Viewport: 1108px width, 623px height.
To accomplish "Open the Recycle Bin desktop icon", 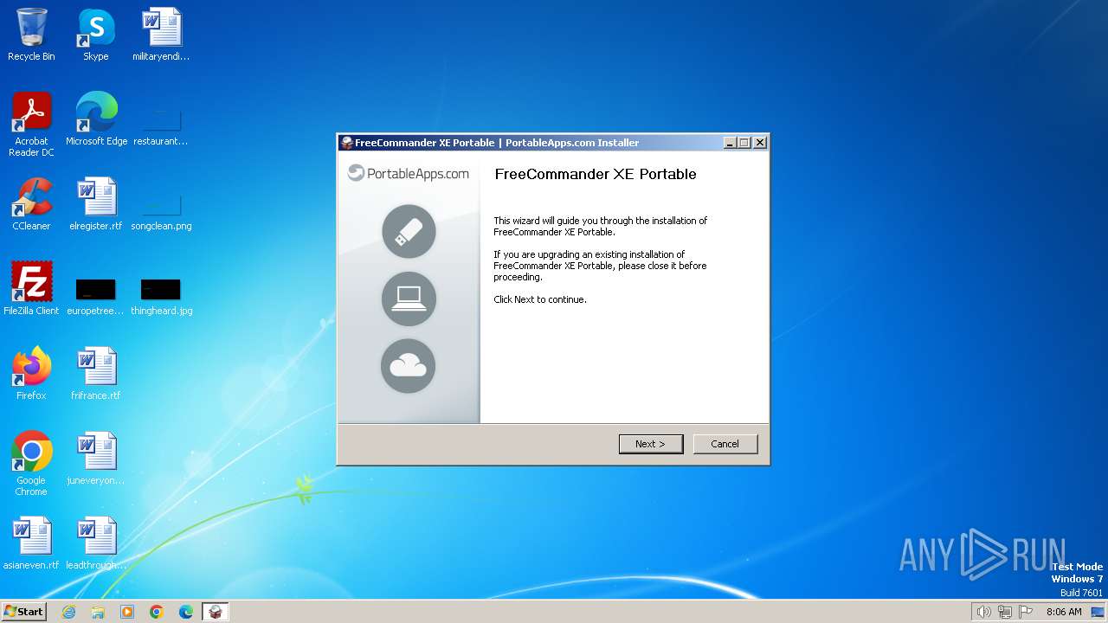I will (x=31, y=35).
